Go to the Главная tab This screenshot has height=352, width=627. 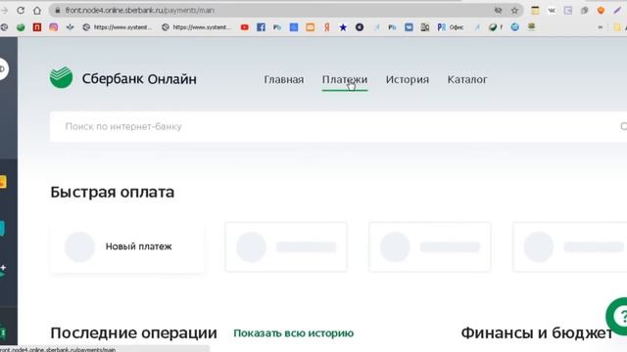[284, 79]
